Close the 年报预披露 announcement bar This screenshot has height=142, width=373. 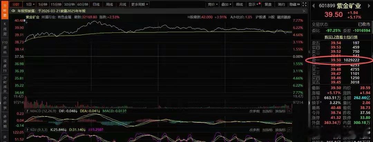click(x=304, y=11)
